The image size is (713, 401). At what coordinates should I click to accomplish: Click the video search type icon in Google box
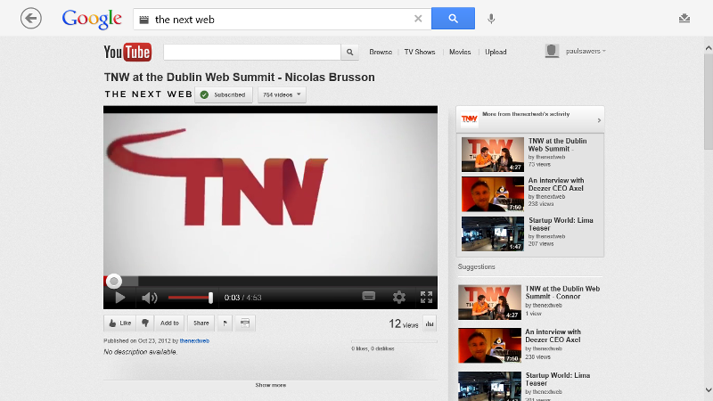point(144,20)
